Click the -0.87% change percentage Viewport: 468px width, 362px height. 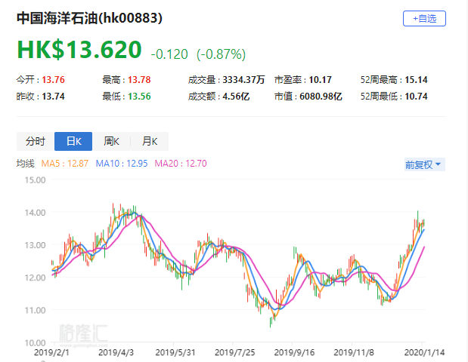click(221, 54)
